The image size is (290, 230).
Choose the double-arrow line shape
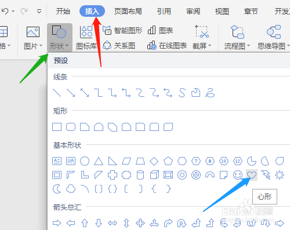pyautogui.click(x=85, y=93)
